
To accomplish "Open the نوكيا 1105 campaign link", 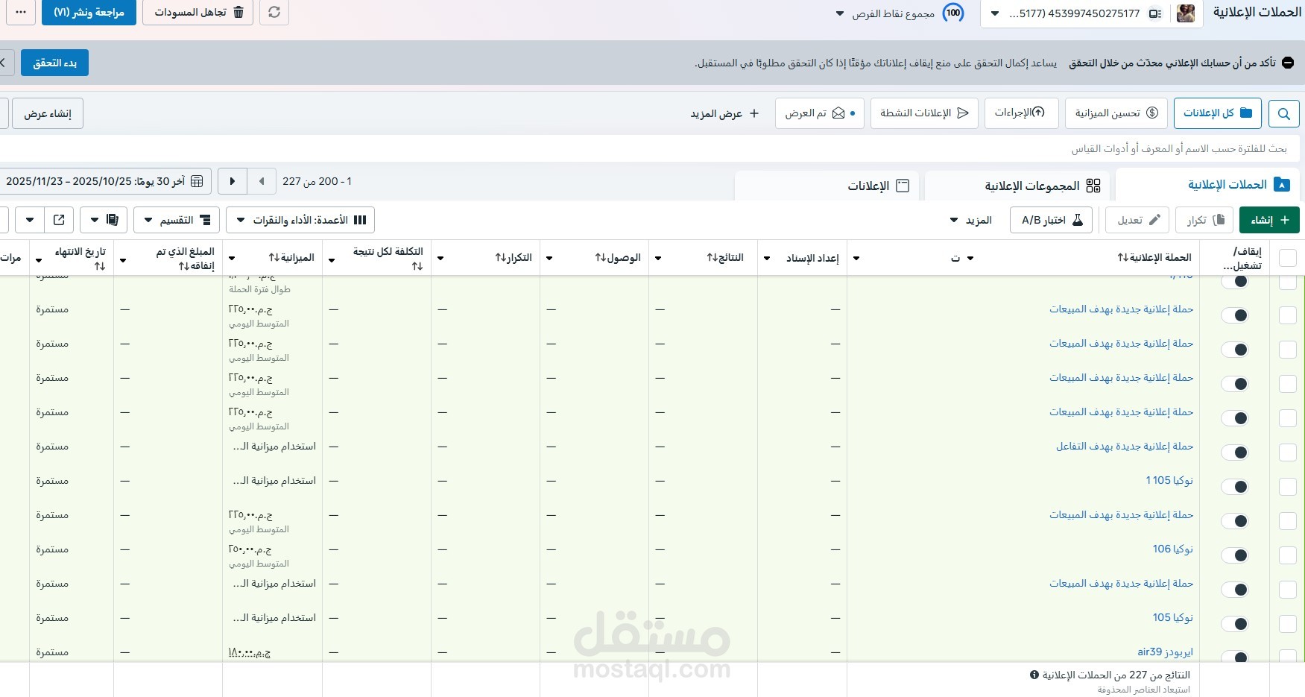I will [x=1169, y=480].
